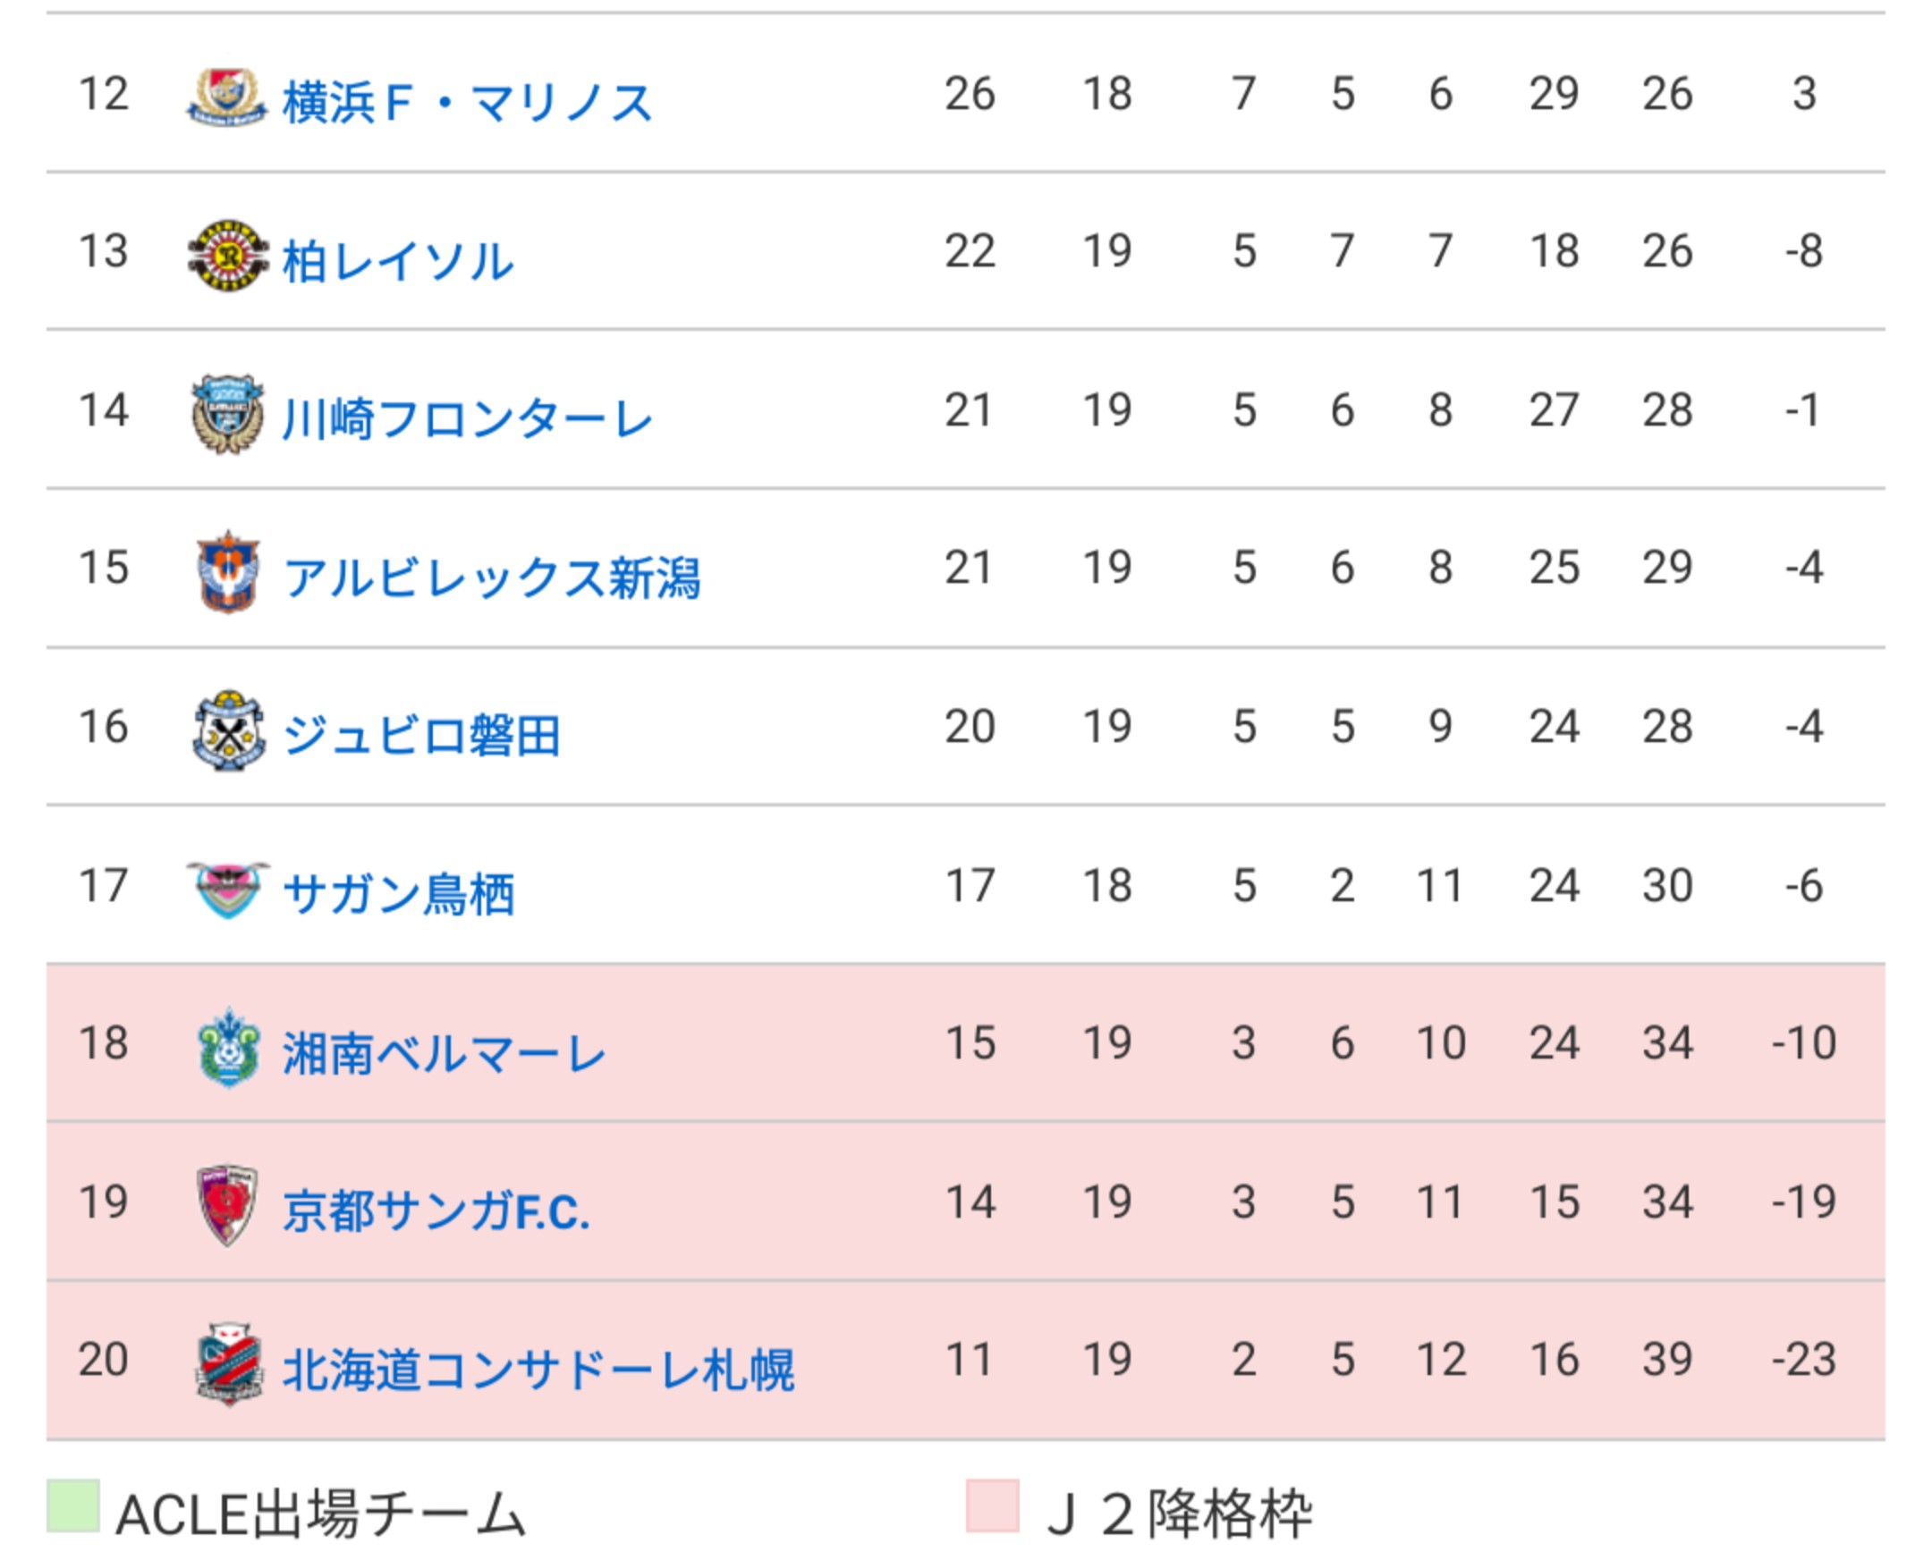The image size is (1932, 1560).
Task: Open the サガン鳥栖 team link
Action: (398, 894)
